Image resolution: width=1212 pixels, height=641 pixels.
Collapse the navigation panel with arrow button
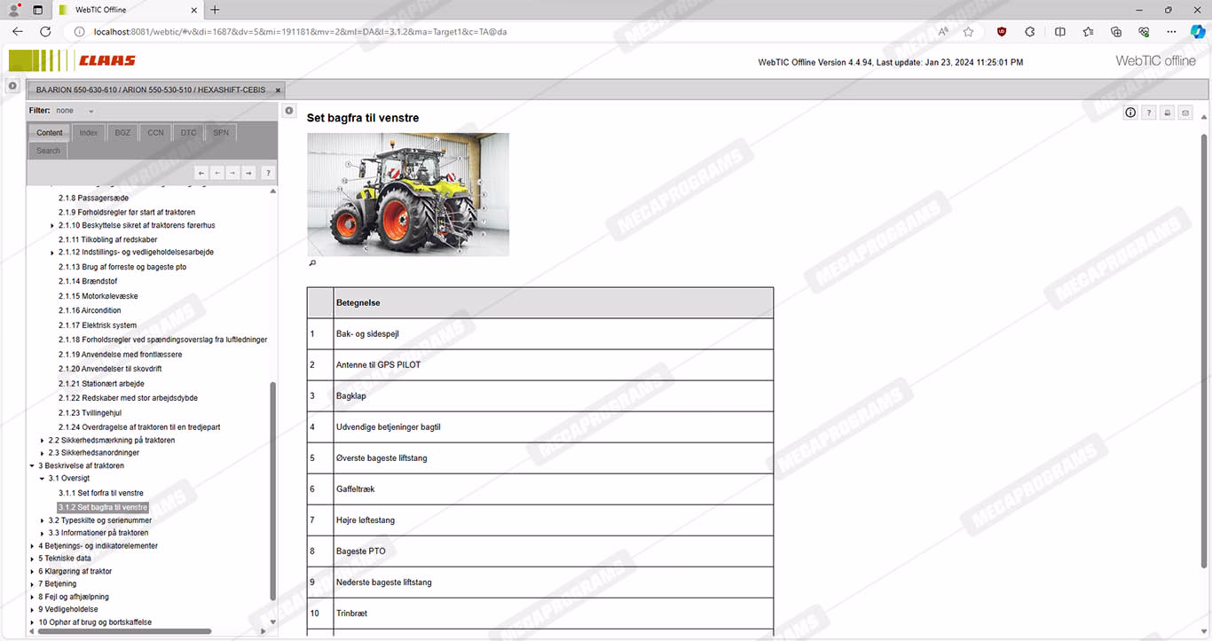click(289, 111)
